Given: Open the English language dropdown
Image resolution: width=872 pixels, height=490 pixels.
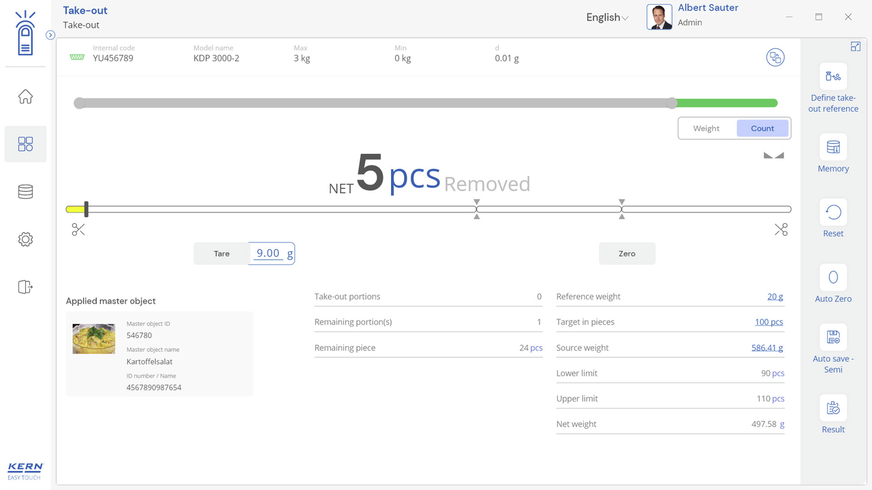Looking at the screenshot, I should coord(607,18).
